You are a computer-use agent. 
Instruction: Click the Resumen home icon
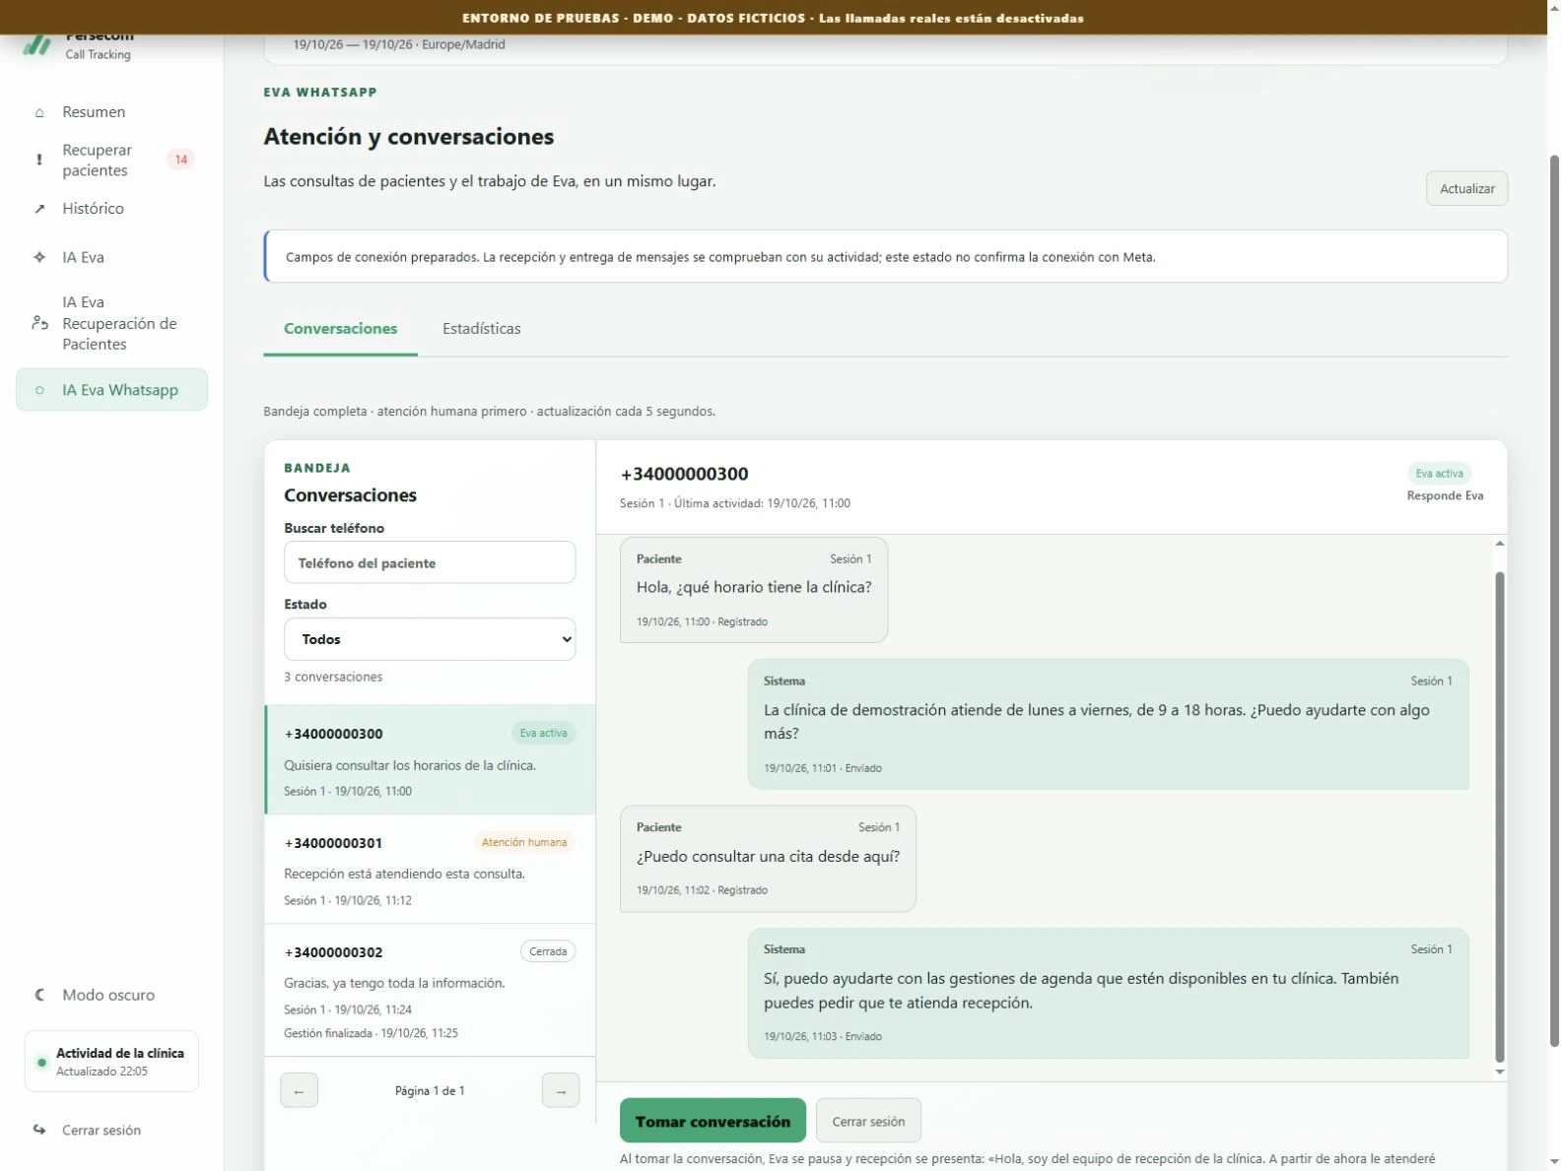[39, 112]
